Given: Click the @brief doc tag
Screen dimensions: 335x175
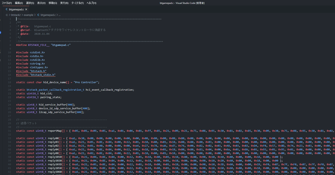Looking at the screenshot, I should pyautogui.click(x=25, y=30).
